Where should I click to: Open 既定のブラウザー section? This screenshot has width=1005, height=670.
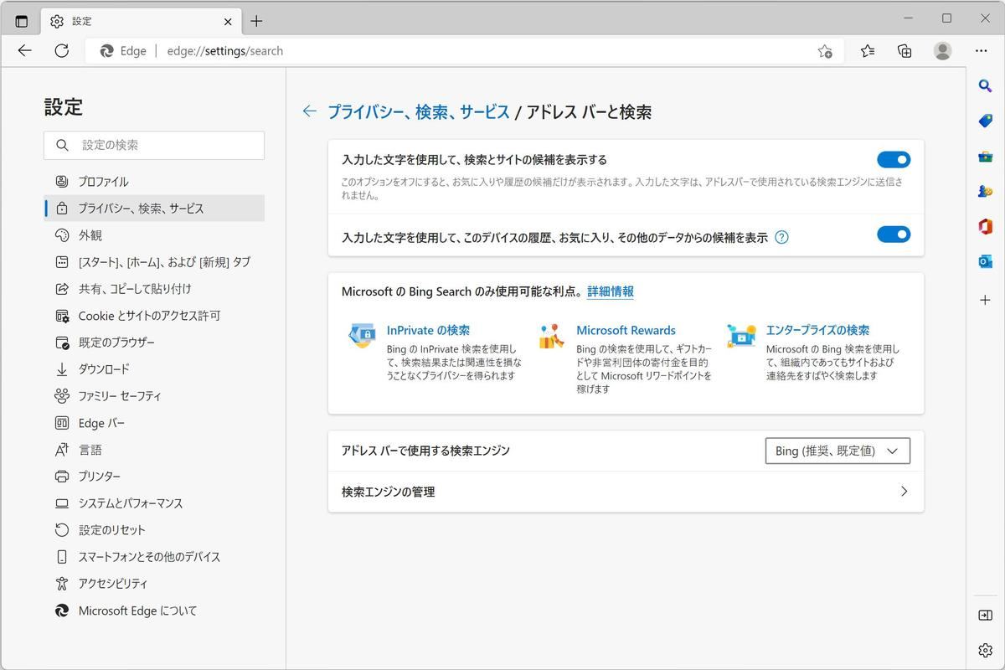click(154, 343)
